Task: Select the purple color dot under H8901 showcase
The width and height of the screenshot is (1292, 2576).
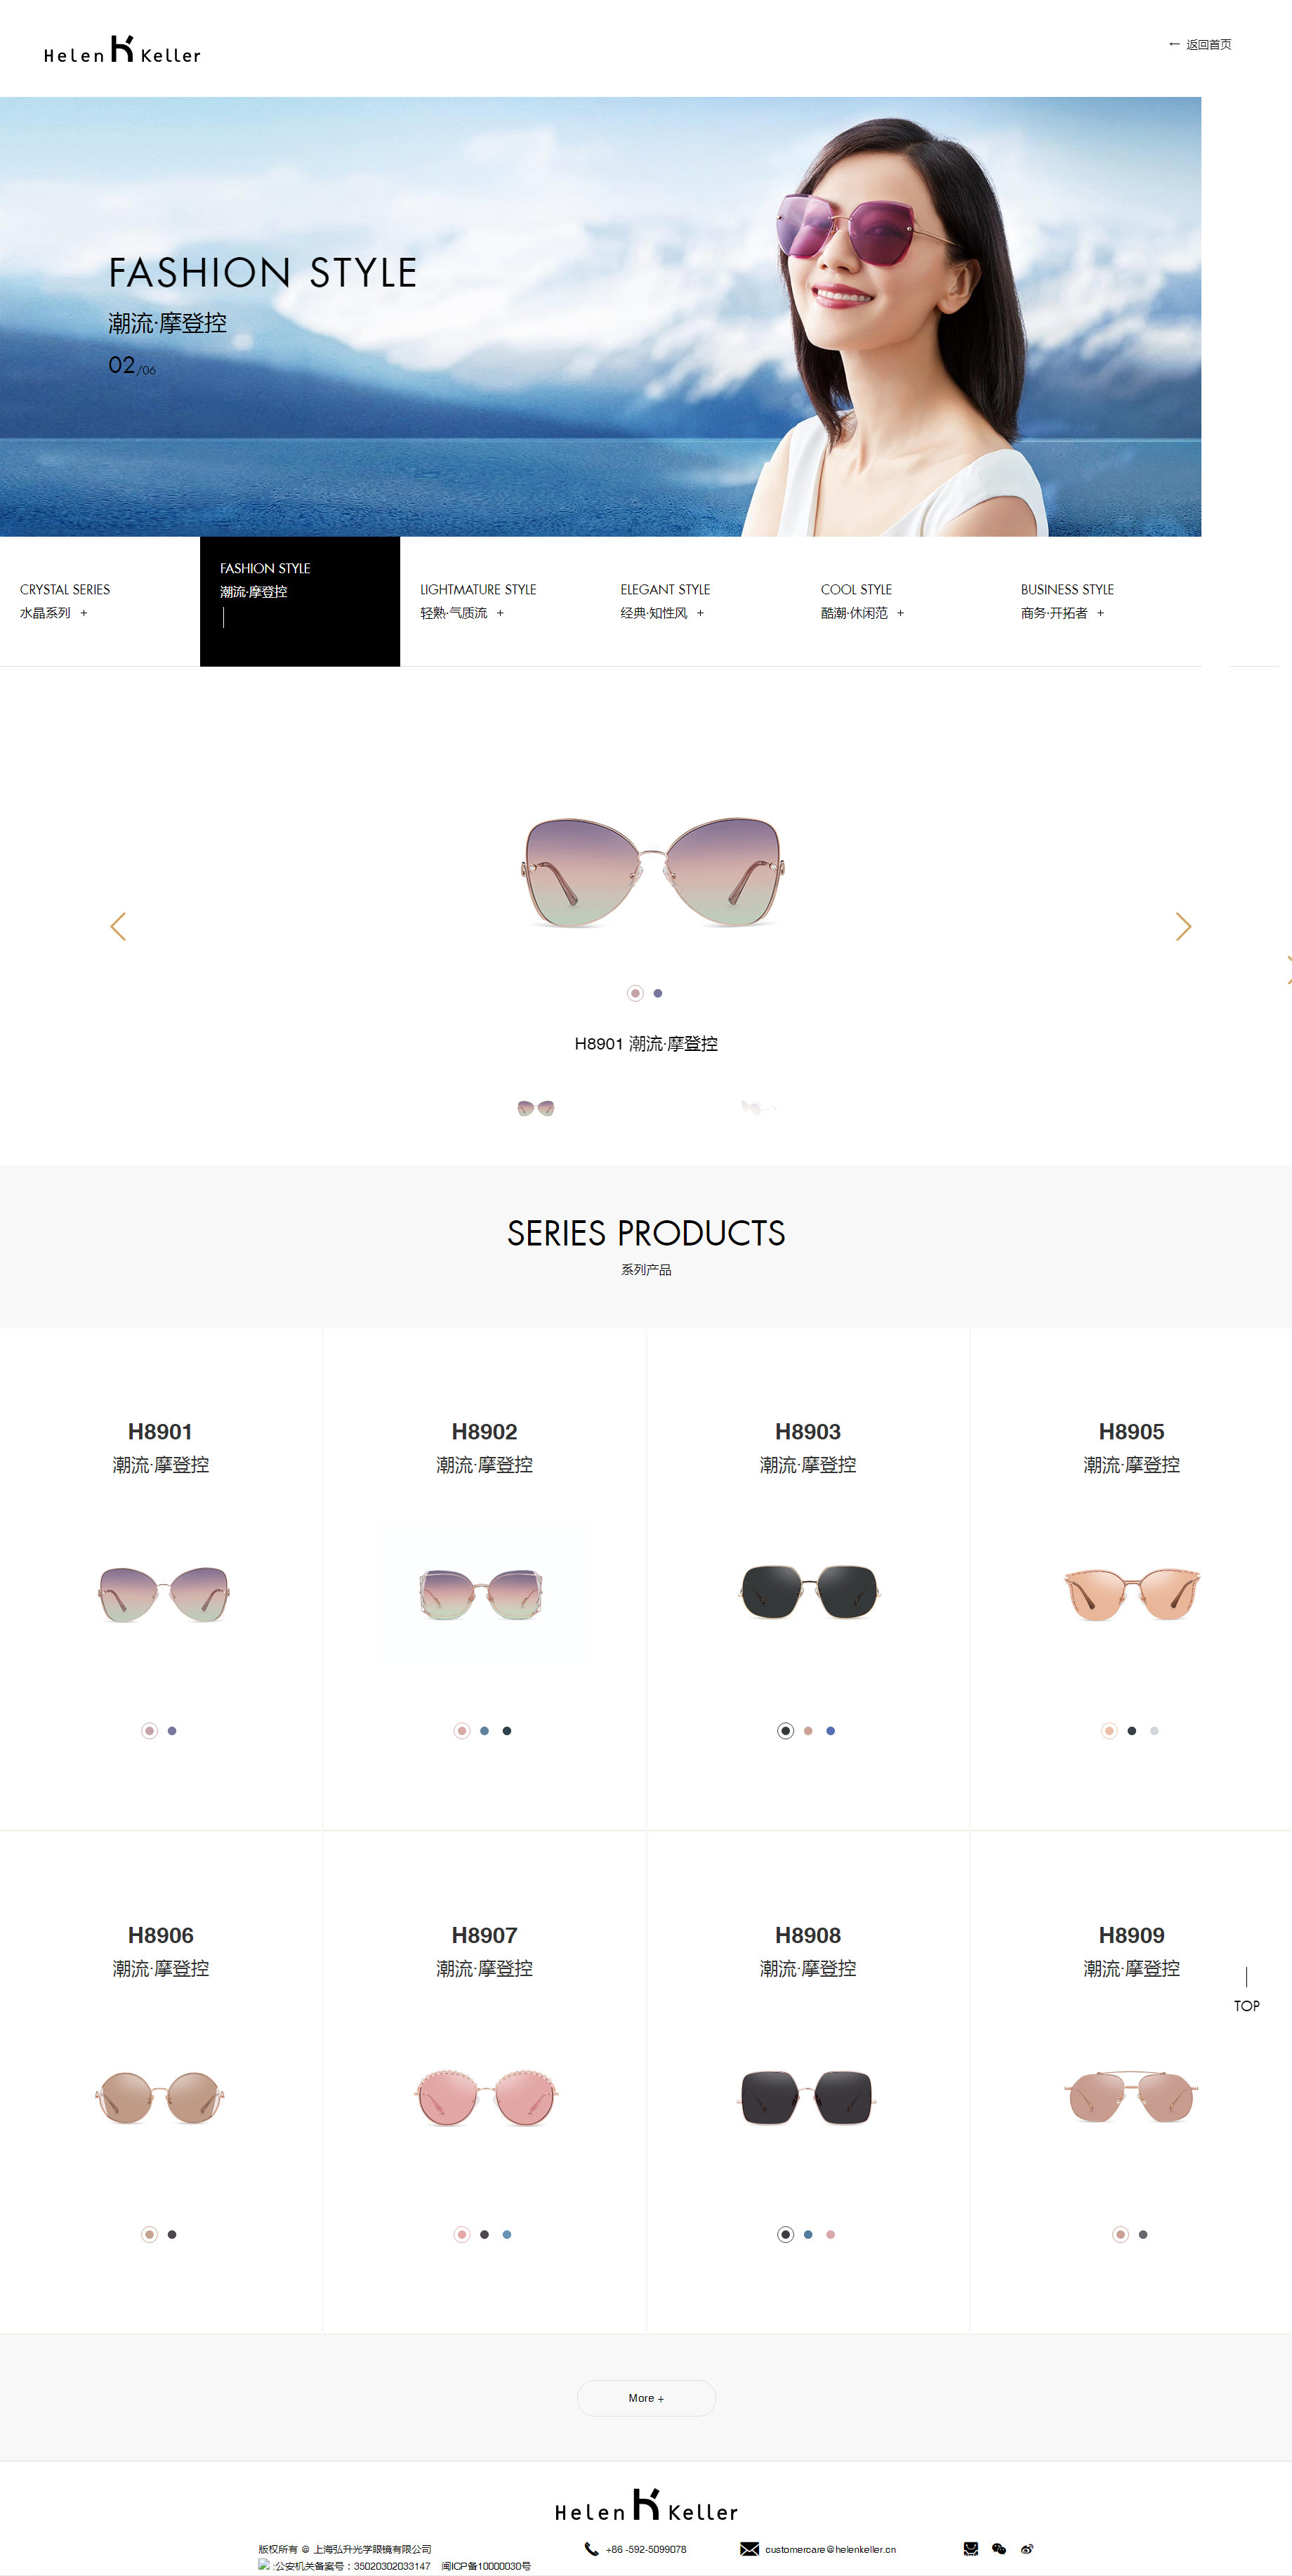Action: pos(657,993)
